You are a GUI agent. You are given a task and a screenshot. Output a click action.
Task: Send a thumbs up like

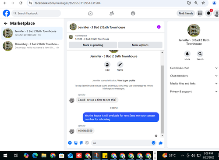coord(161,143)
